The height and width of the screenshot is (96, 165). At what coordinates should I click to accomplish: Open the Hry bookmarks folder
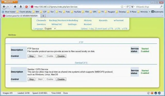pos(59,12)
